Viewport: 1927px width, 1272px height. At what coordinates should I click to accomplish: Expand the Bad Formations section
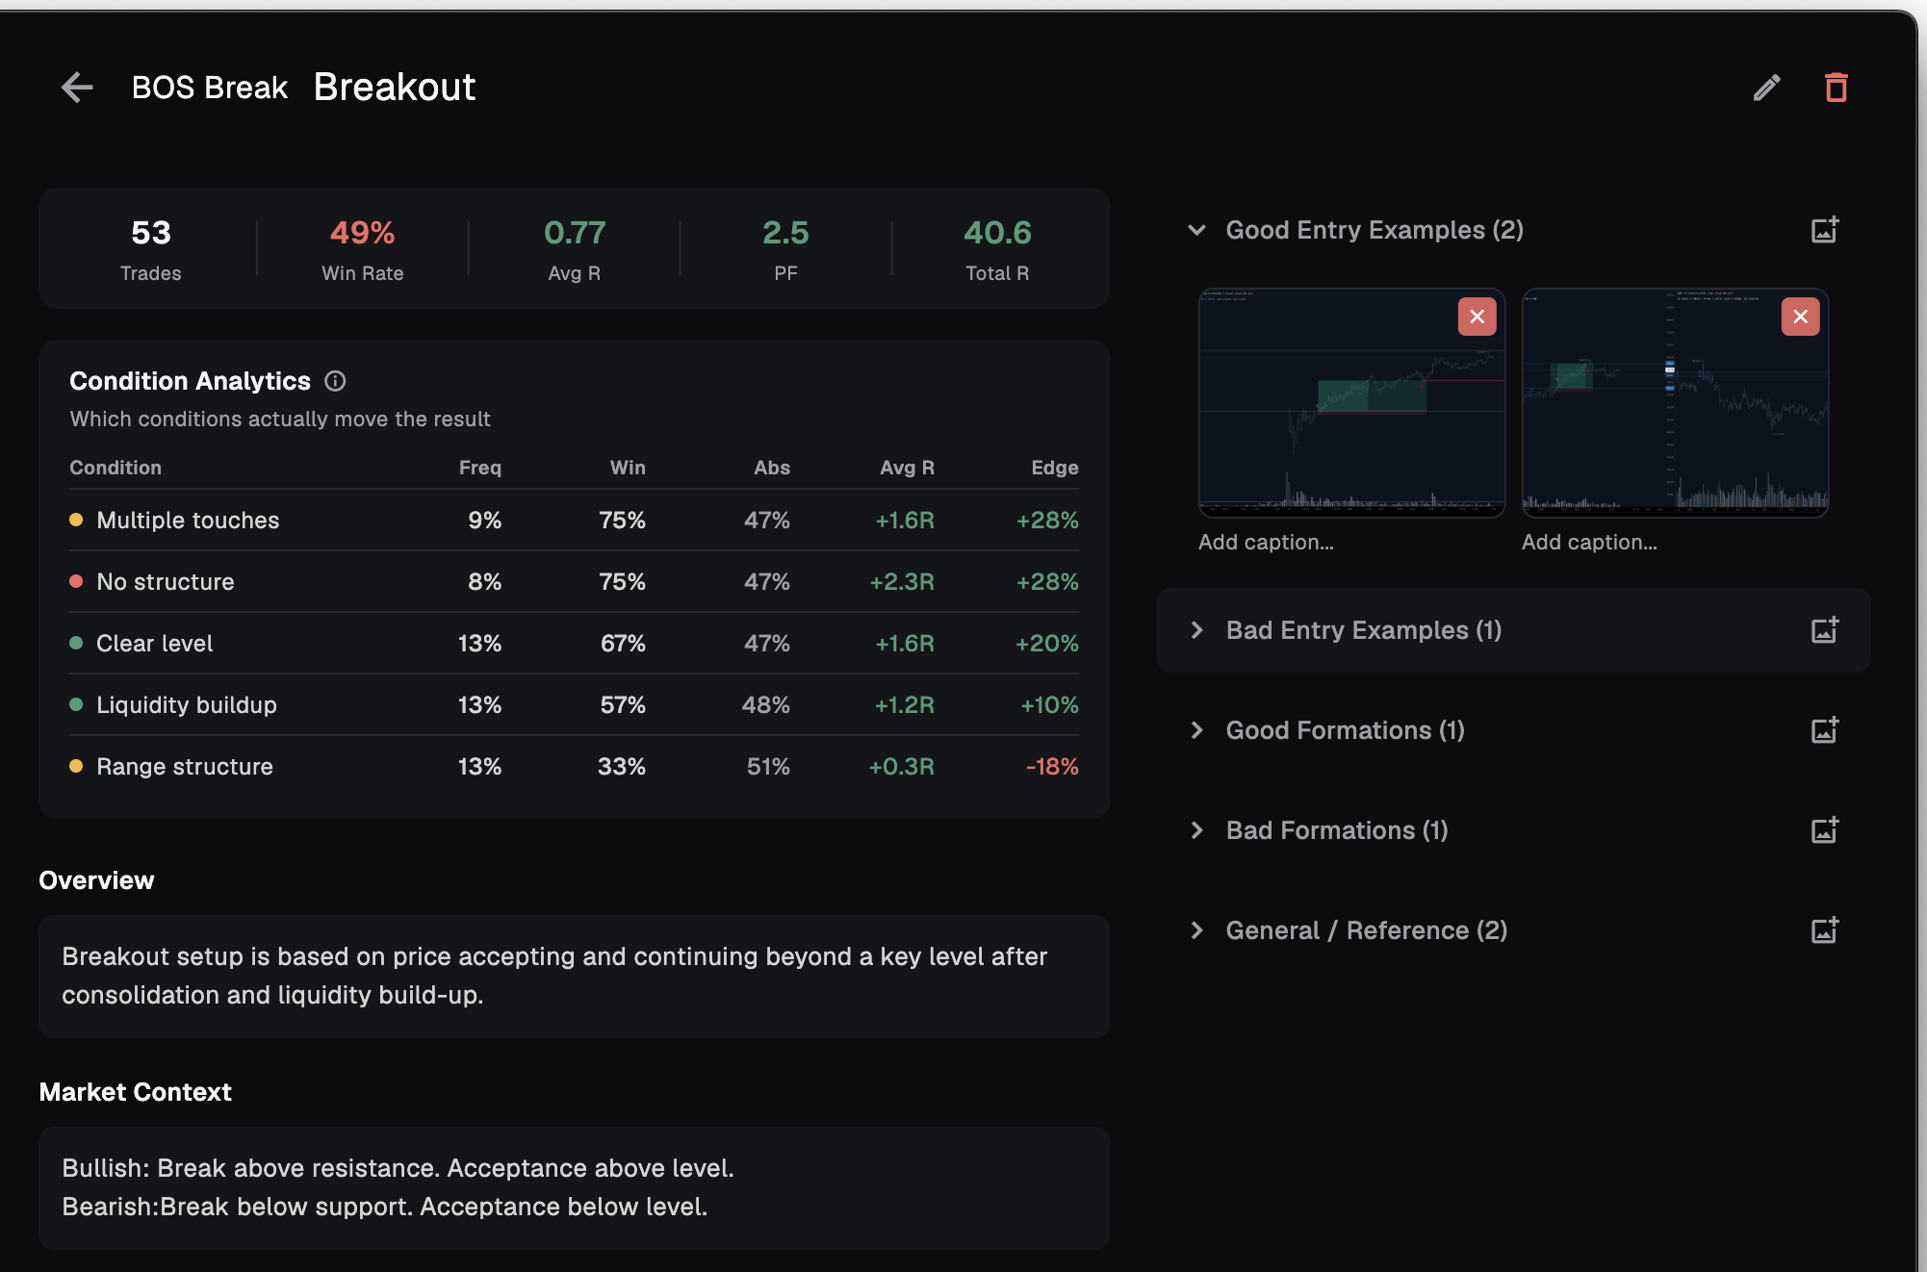[1196, 830]
